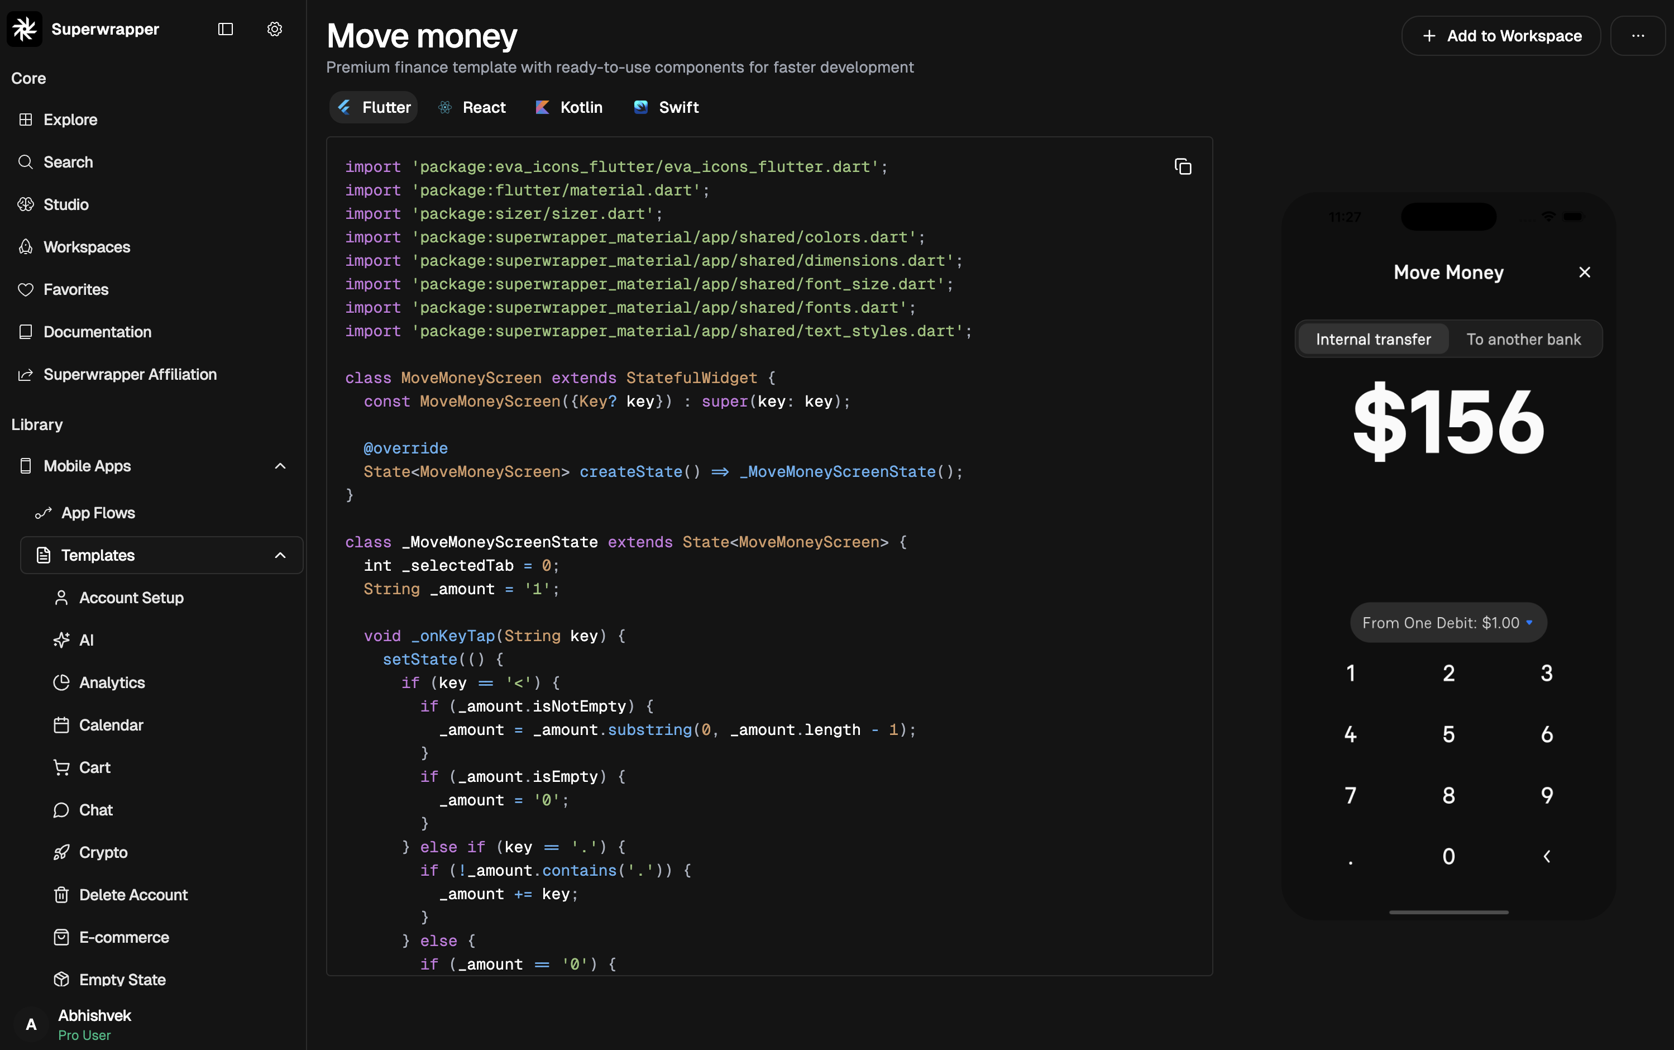Collapse the Mobile Apps section
The height and width of the screenshot is (1050, 1674).
280,466
